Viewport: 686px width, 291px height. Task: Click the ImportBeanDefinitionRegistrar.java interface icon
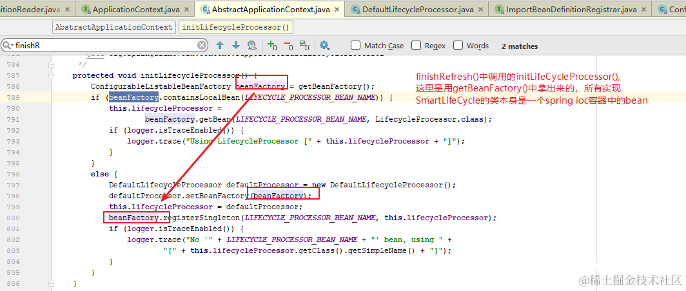pos(499,9)
